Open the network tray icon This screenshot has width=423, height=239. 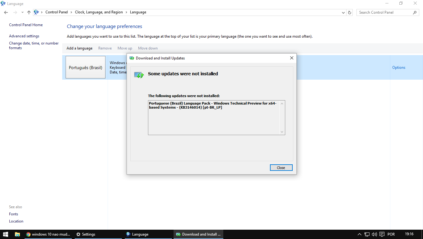click(367, 234)
